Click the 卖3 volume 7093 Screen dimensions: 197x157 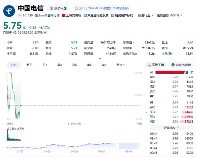pyautogui.click(x=190, y=87)
